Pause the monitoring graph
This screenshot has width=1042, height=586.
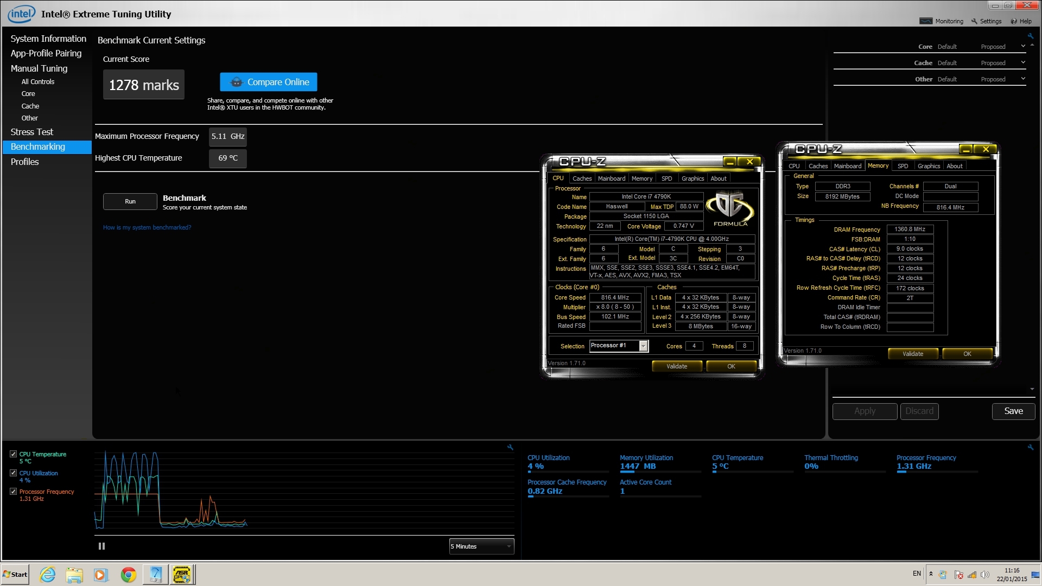pyautogui.click(x=101, y=546)
